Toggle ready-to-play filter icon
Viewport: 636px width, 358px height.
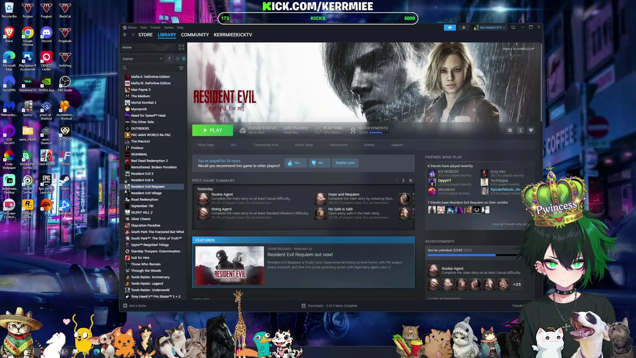pyautogui.click(x=183, y=59)
